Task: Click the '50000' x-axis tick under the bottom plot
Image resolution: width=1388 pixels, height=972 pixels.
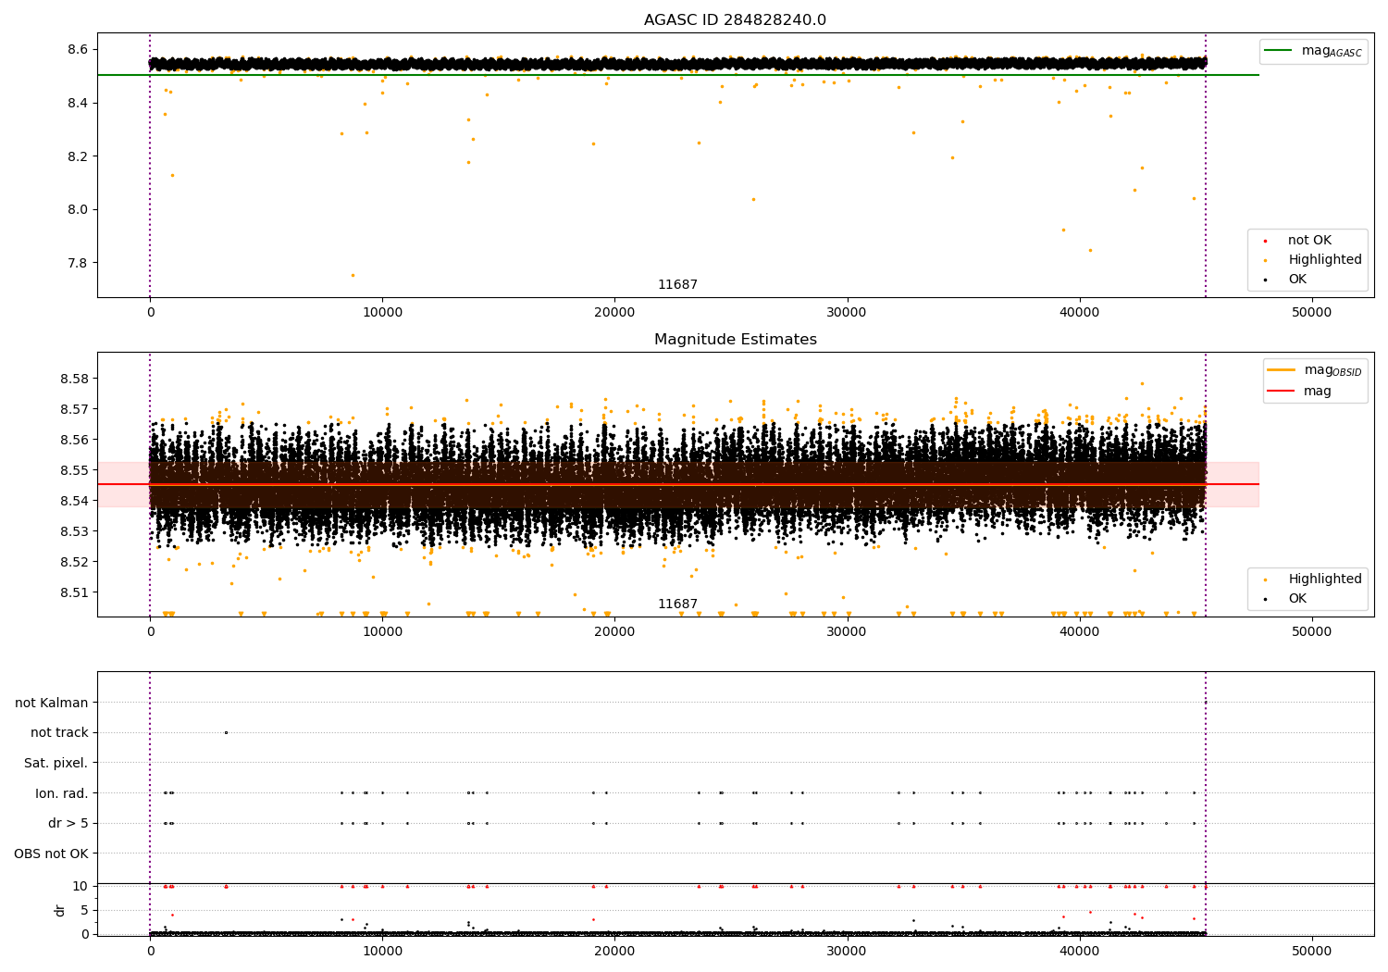Action: tap(1311, 952)
